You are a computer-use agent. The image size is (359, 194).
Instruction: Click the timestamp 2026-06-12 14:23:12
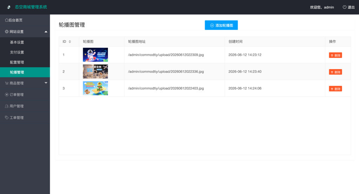tap(245, 55)
